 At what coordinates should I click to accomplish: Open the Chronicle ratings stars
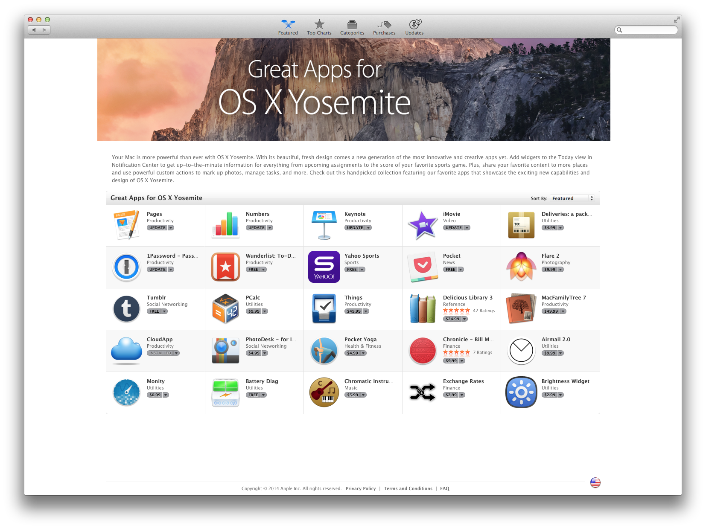coord(456,353)
